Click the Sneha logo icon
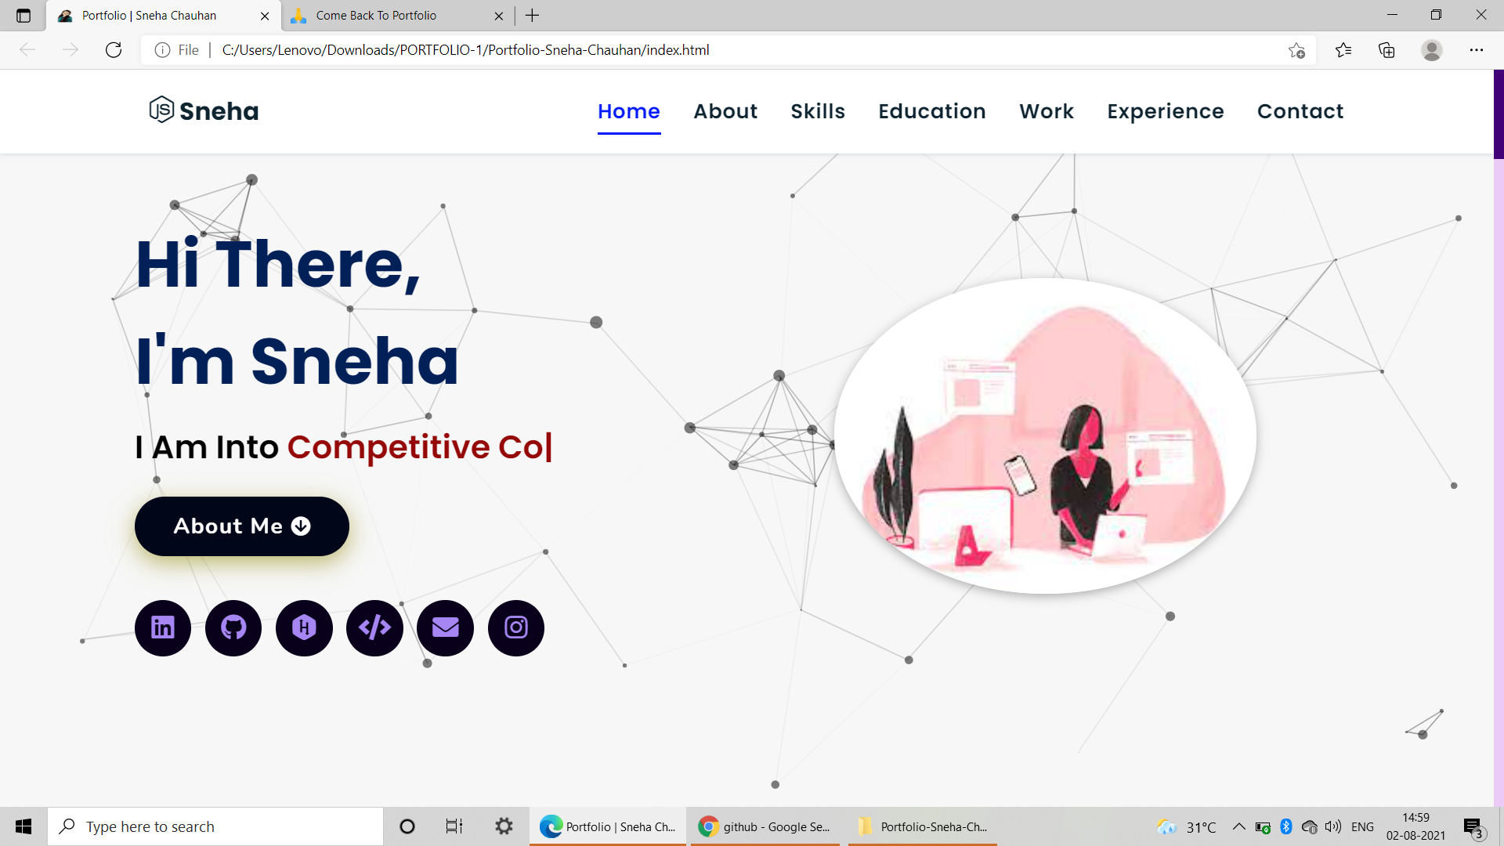Viewport: 1504px width, 846px height. point(161,110)
